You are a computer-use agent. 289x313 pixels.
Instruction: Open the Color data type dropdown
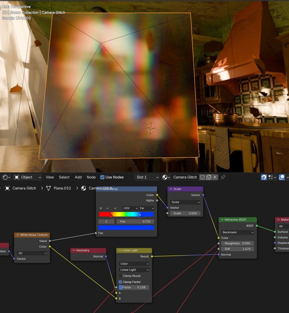point(134,264)
